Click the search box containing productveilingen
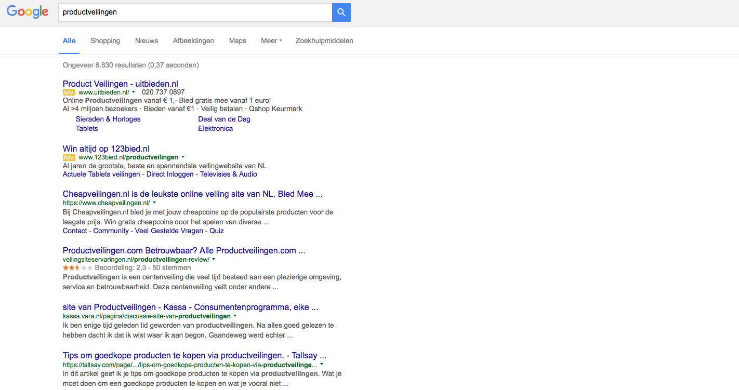The image size is (739, 390). tap(195, 12)
